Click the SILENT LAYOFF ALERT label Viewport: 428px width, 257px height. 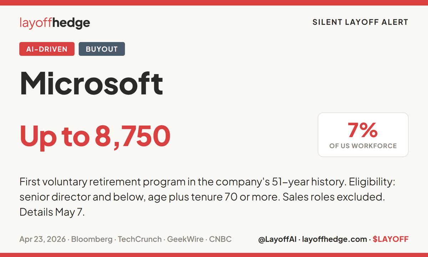[x=360, y=22]
